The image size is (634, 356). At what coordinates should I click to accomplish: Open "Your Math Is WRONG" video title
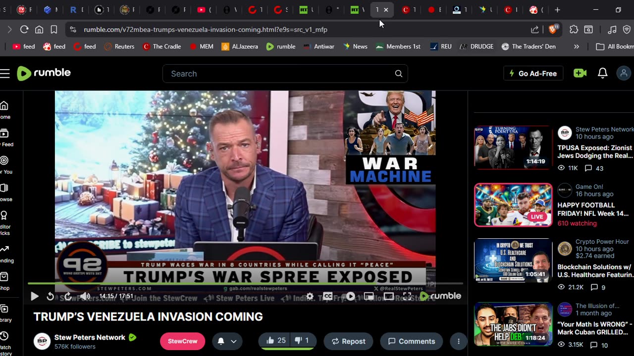[595, 328]
